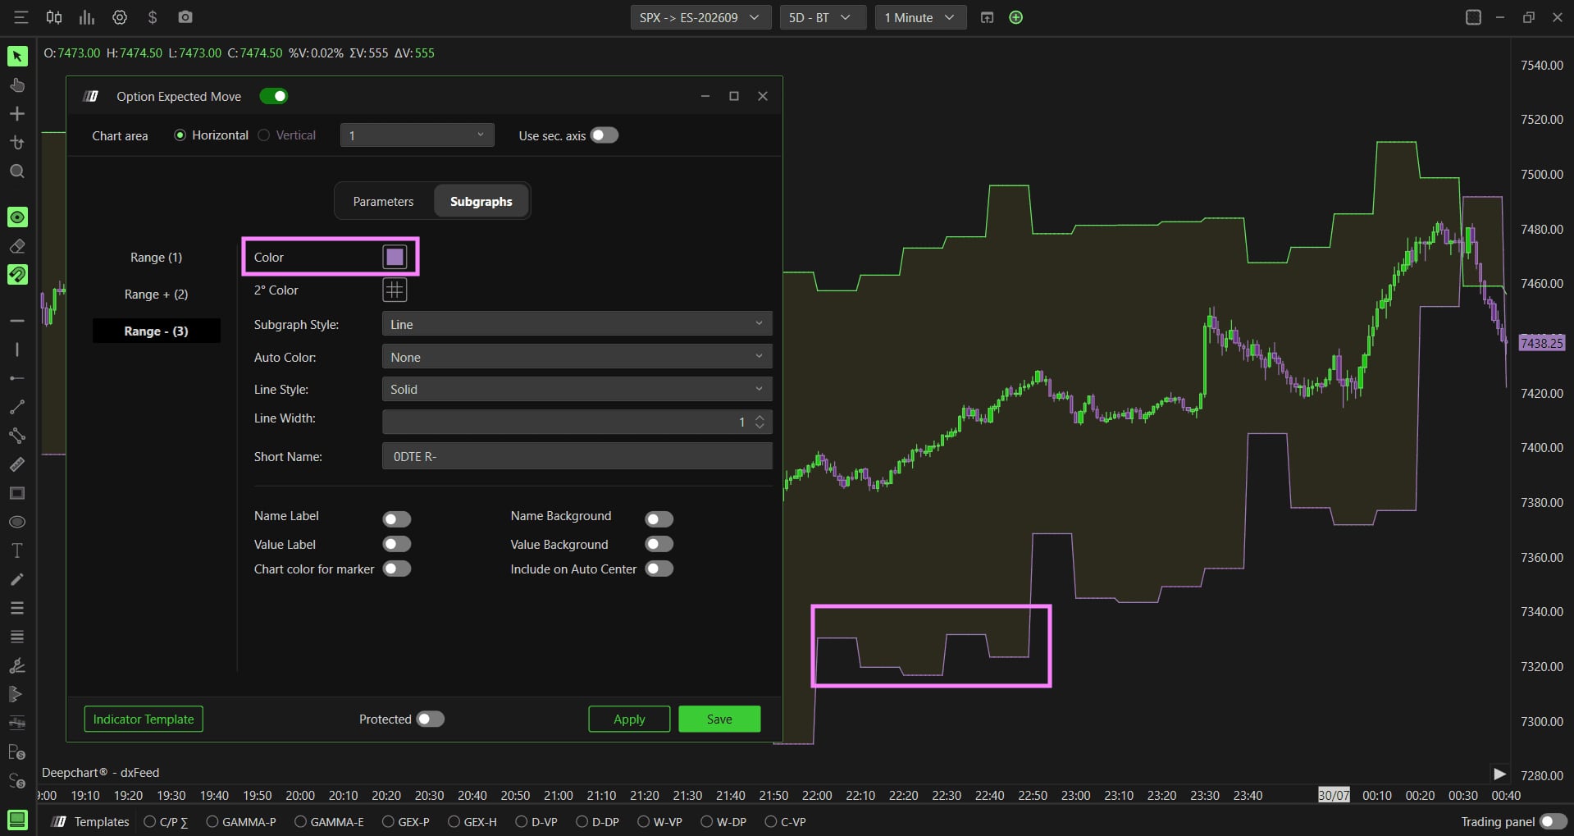The width and height of the screenshot is (1574, 836).
Task: Toggle the green eye visibility icon
Action: pyautogui.click(x=17, y=217)
